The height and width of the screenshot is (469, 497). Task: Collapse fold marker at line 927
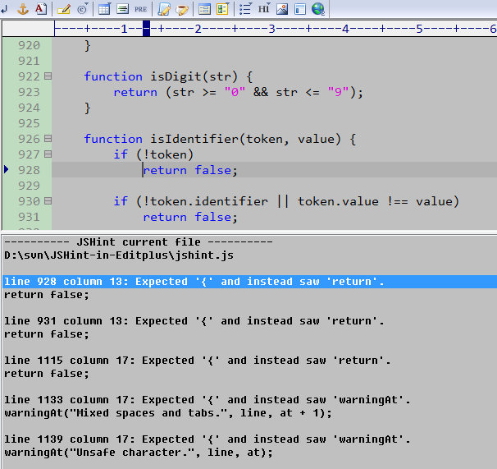tap(48, 154)
